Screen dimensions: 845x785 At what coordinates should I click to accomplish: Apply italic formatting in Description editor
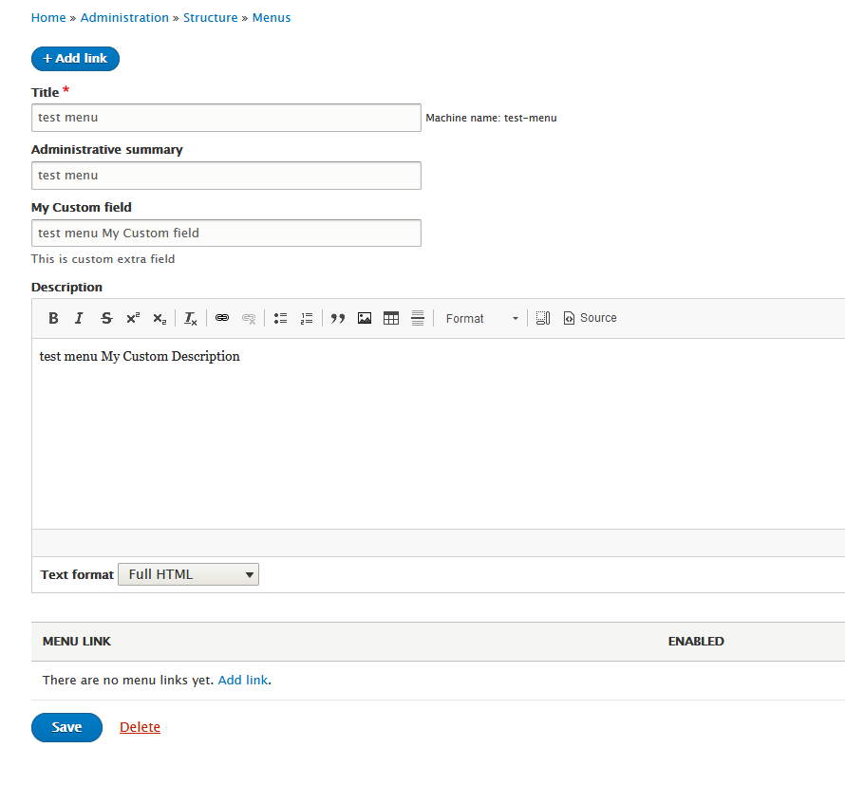tap(80, 319)
